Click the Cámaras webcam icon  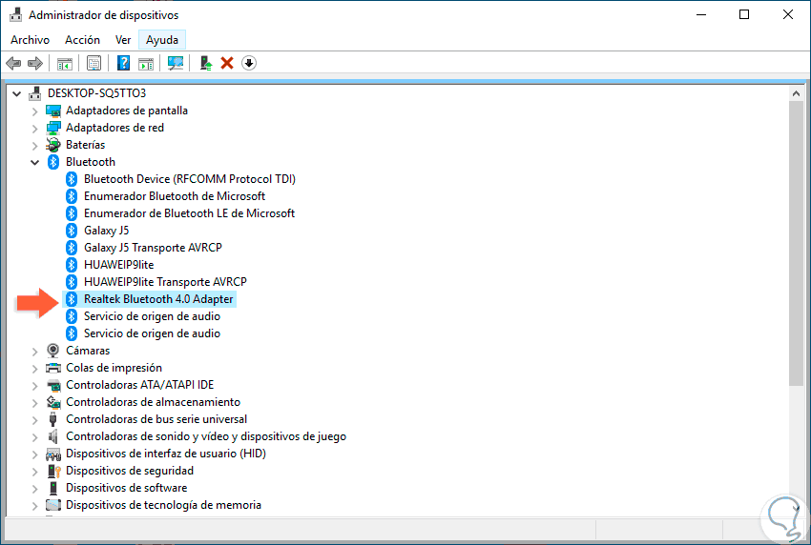tap(52, 351)
